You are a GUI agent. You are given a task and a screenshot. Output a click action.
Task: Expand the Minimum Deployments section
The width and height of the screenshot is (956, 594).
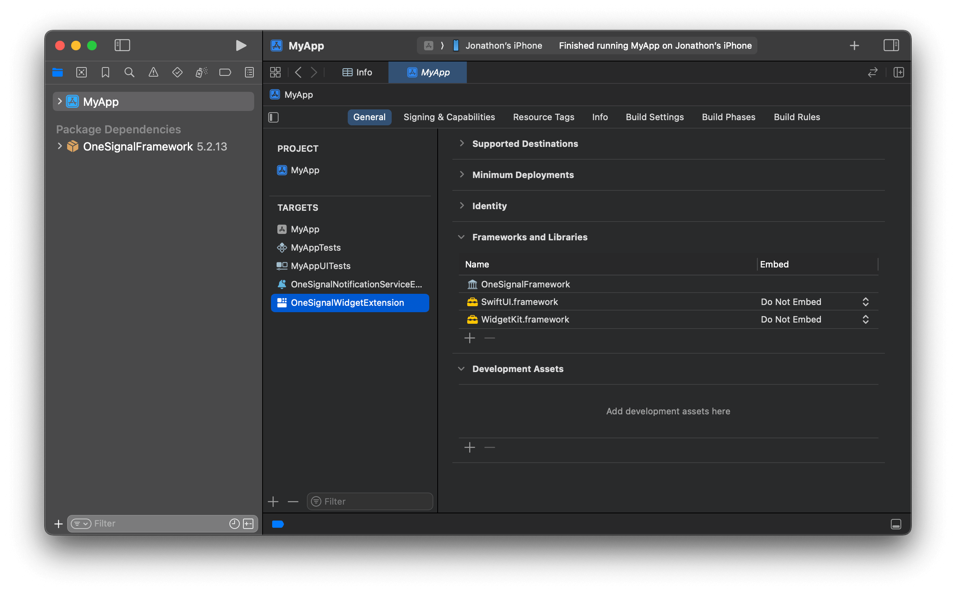pyautogui.click(x=462, y=174)
